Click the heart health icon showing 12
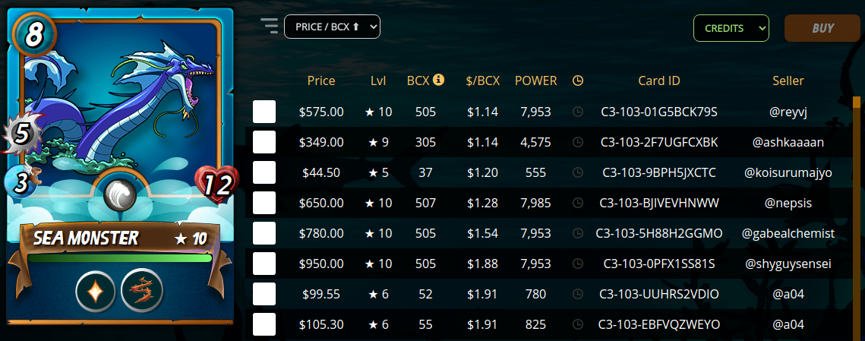Image resolution: width=865 pixels, height=341 pixels. (215, 185)
